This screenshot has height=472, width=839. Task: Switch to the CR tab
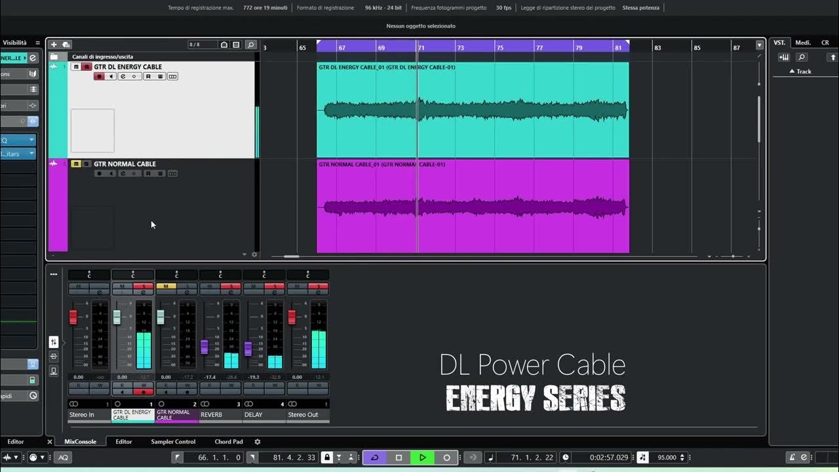click(x=825, y=43)
